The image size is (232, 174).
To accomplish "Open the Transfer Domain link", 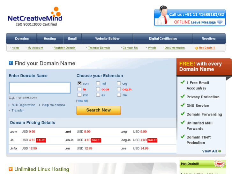I will point(99,48).
